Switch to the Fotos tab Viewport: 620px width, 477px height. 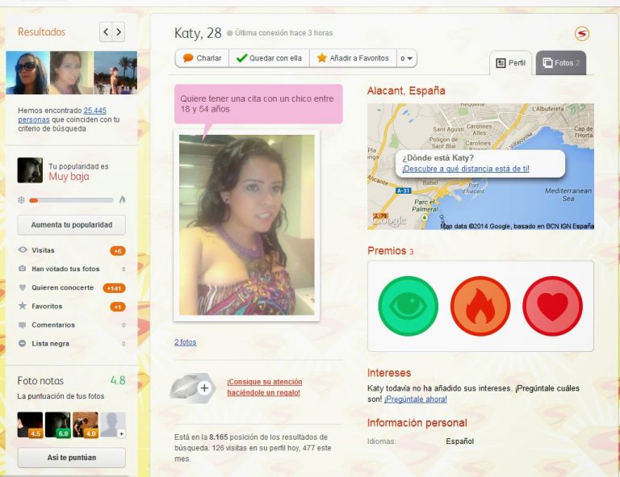tap(561, 62)
